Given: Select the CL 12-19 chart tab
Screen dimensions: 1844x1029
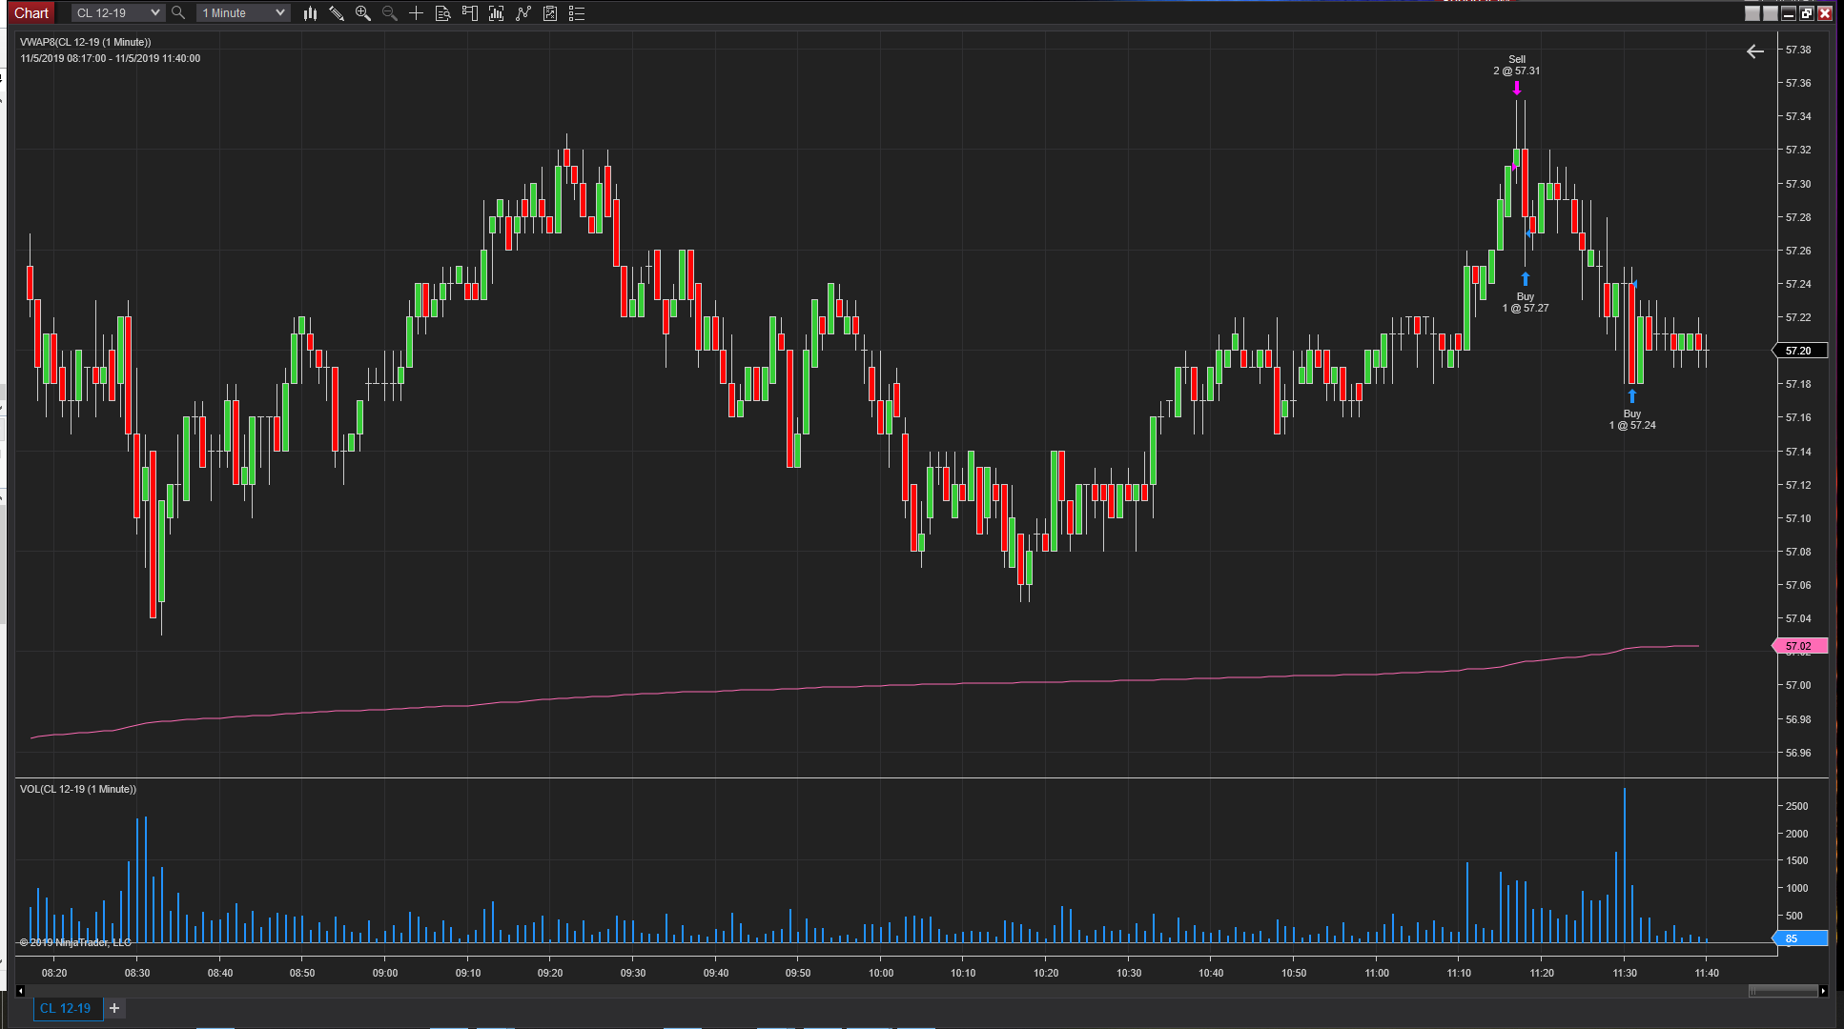Looking at the screenshot, I should (x=66, y=1008).
